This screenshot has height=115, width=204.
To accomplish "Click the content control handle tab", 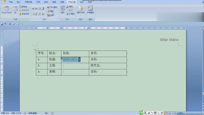I will [62, 58].
